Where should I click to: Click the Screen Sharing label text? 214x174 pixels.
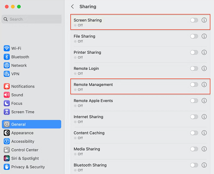point(88,20)
